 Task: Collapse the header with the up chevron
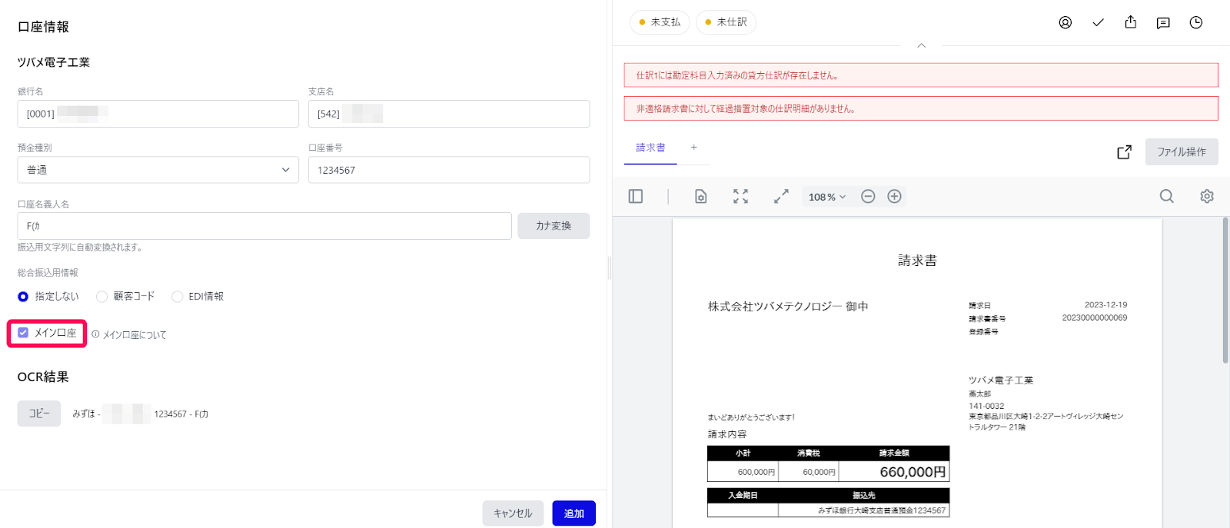pos(921,45)
